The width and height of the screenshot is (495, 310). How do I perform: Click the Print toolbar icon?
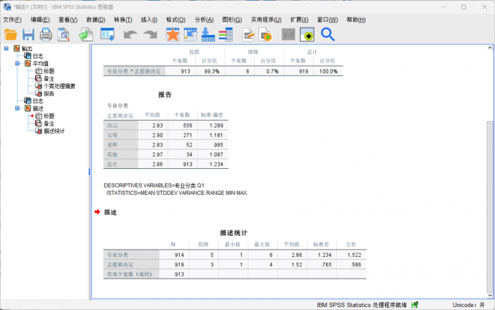tap(46, 34)
